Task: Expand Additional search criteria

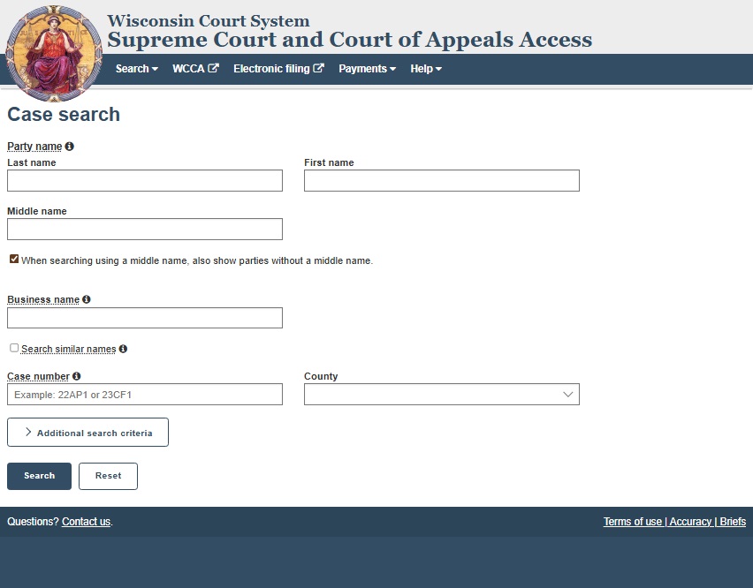Action: click(87, 433)
